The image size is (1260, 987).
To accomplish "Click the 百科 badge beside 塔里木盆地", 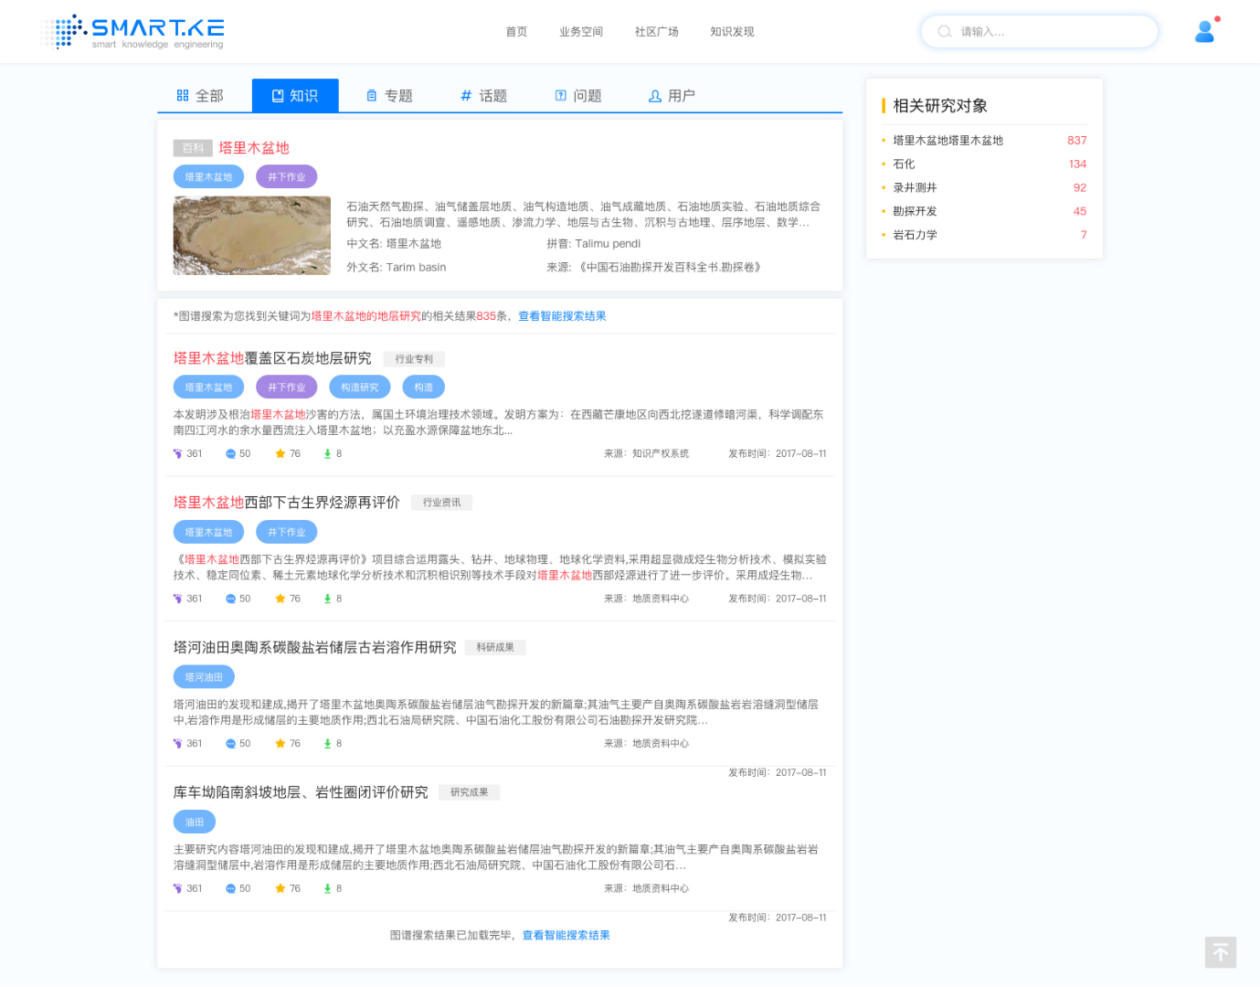I will click(x=193, y=148).
